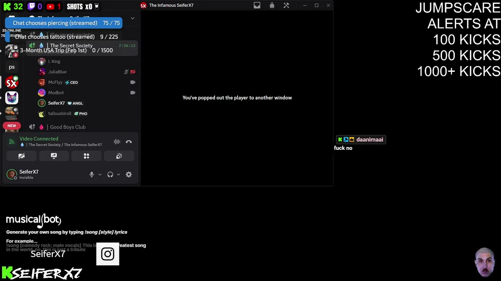Click Chat chooses tattoo goal bar
Screen dimensions: 501x281
click(63, 37)
